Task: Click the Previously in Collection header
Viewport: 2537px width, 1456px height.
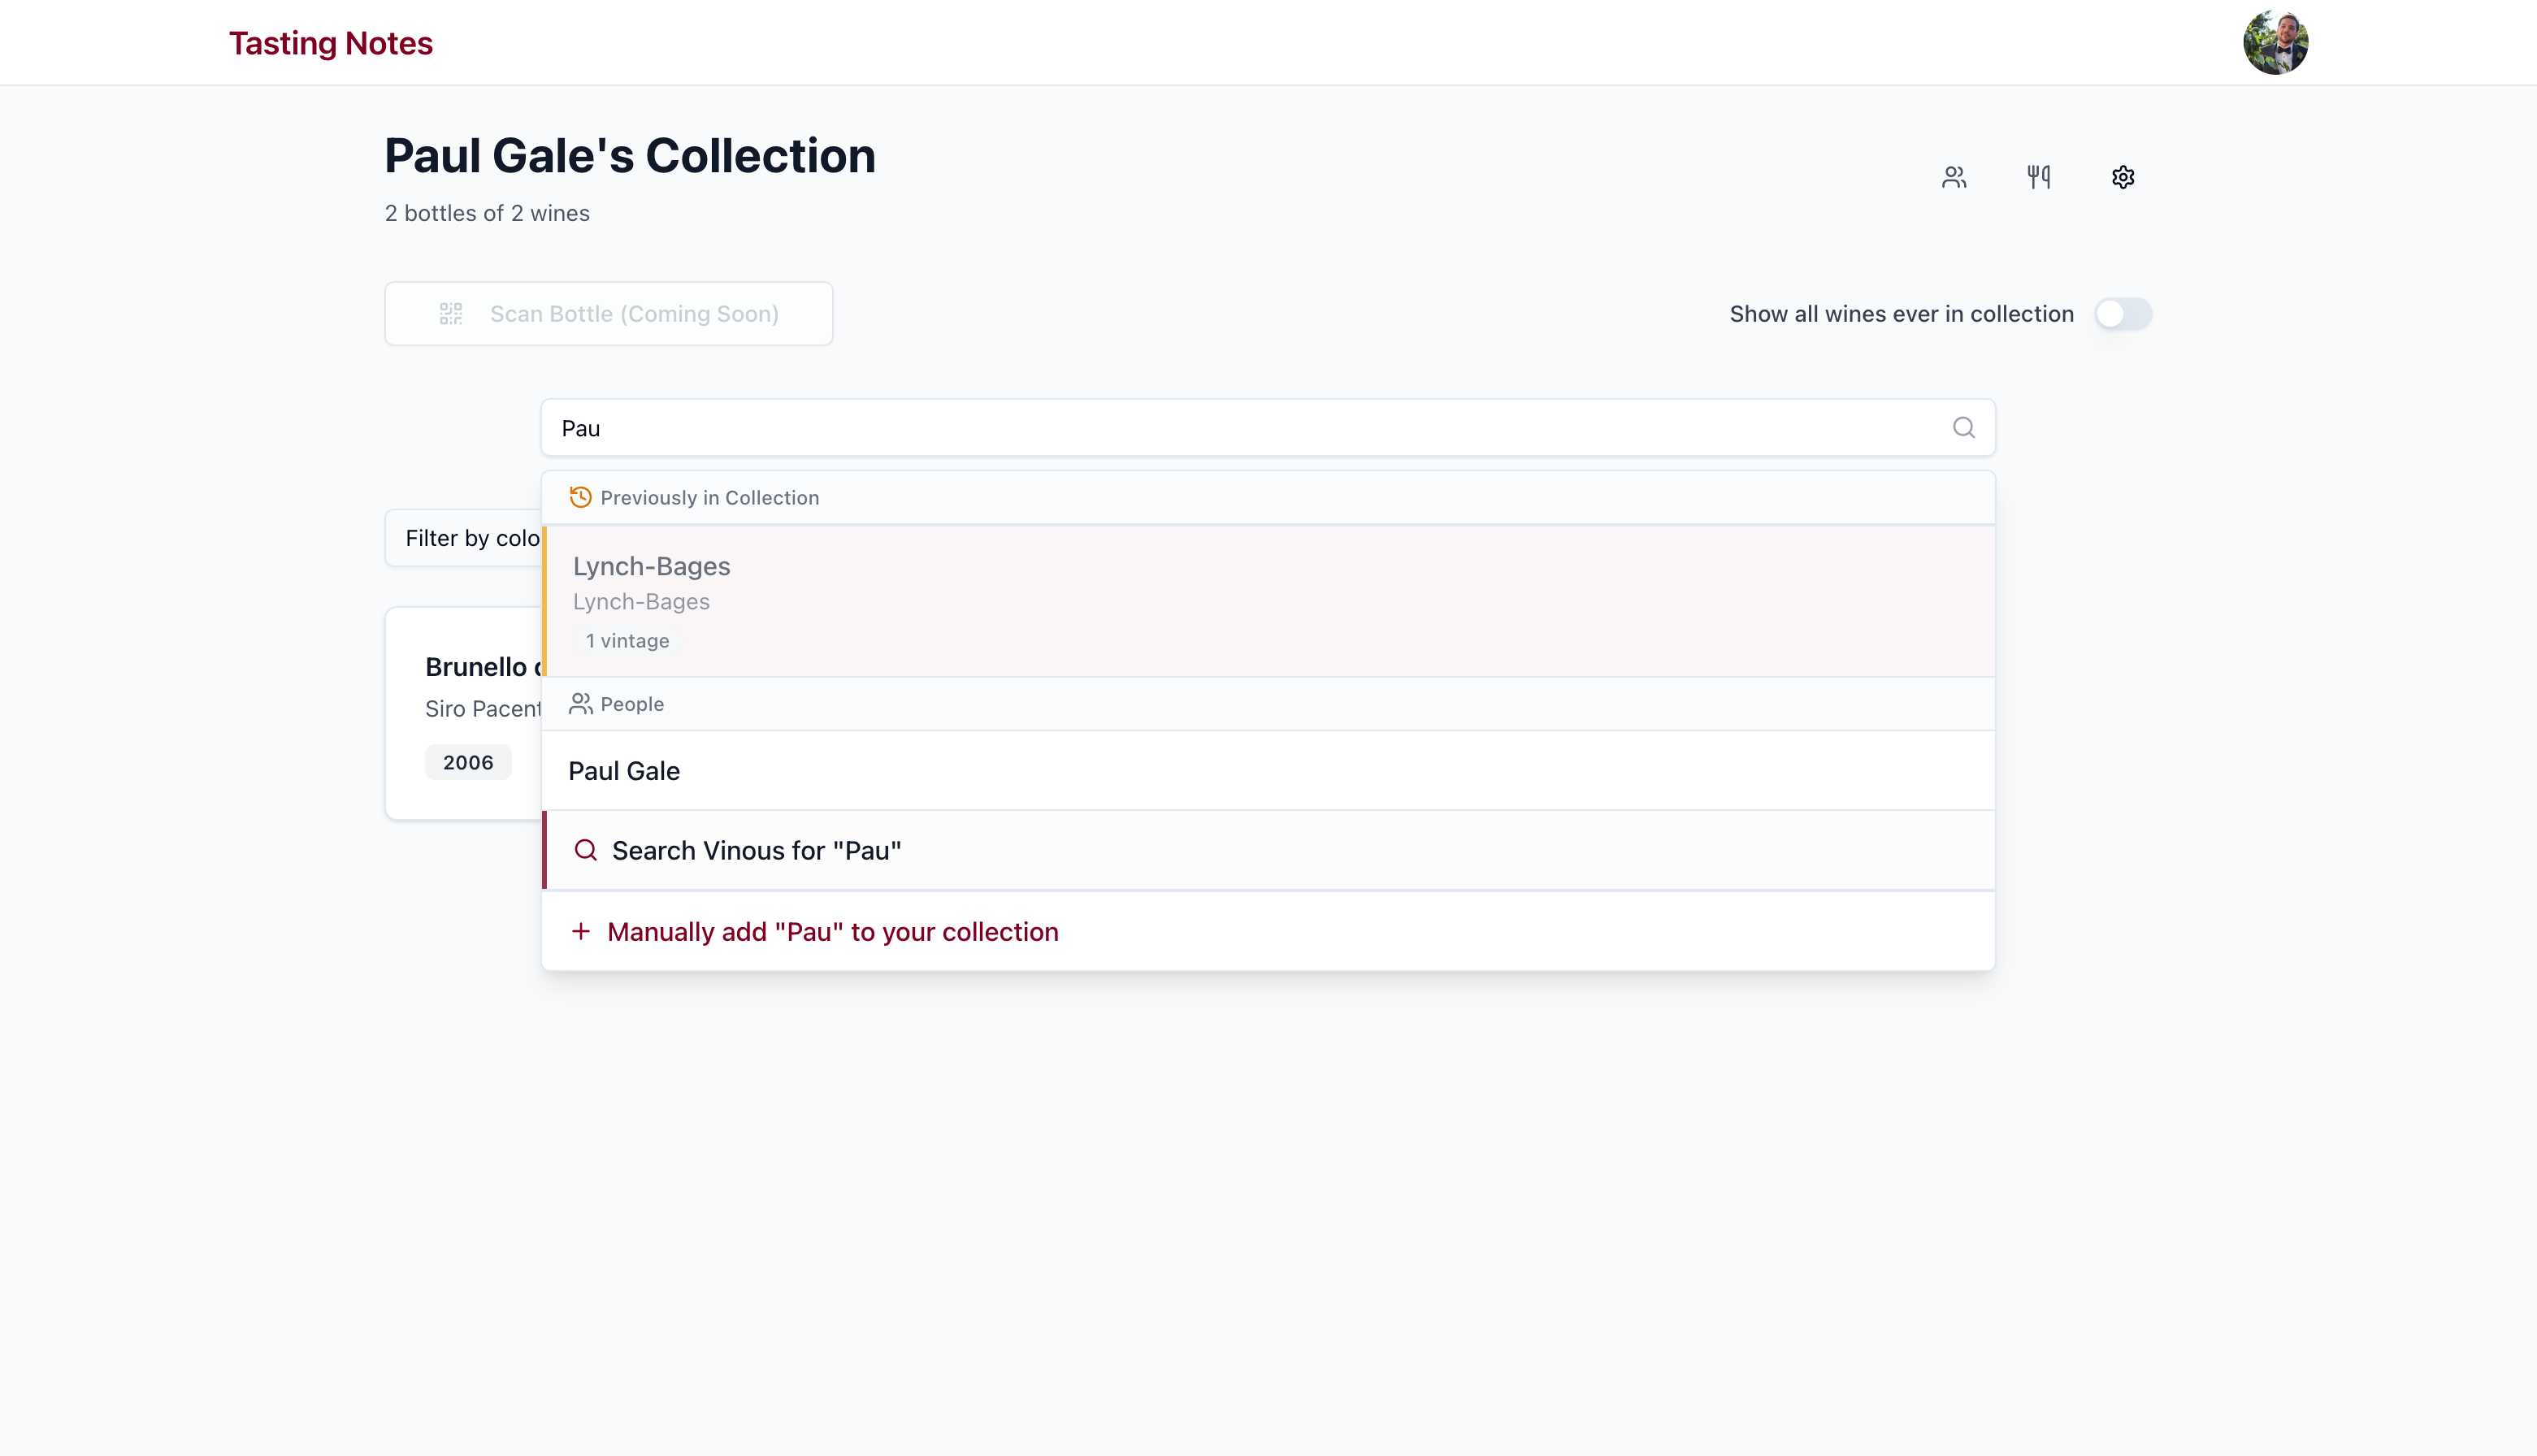Action: 1268,498
